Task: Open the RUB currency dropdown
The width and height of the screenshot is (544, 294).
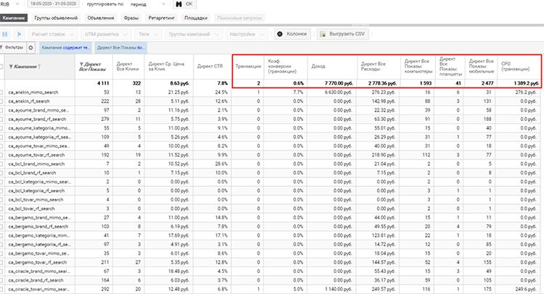Action: tap(10, 4)
